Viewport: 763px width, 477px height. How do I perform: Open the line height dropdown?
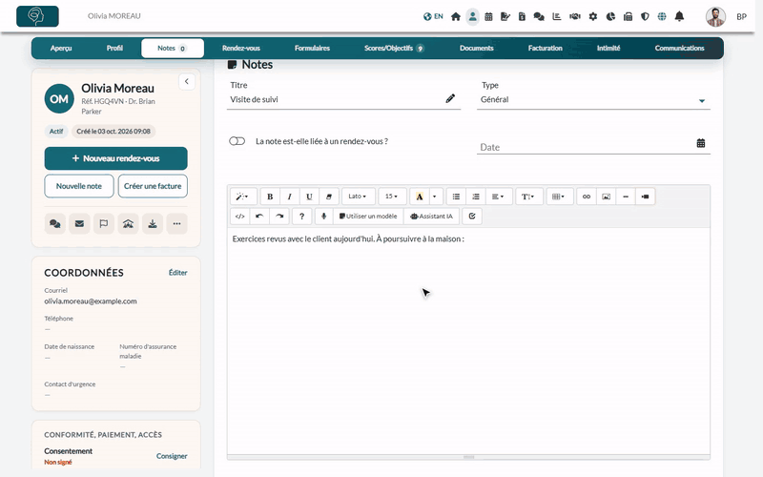528,197
